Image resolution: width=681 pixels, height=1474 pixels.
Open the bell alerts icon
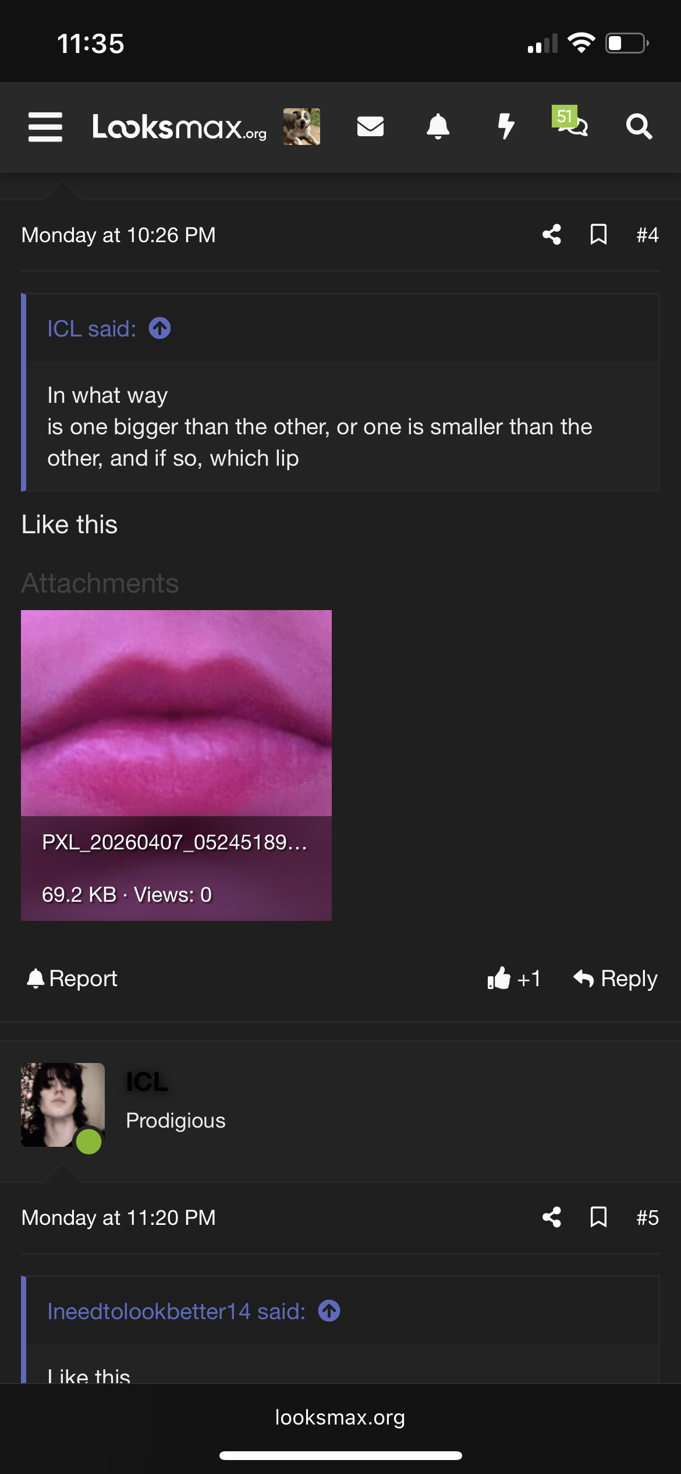[x=438, y=126]
